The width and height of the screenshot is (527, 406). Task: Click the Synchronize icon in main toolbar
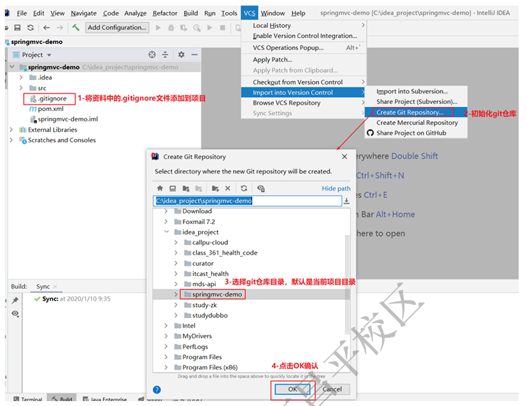pos(30,28)
